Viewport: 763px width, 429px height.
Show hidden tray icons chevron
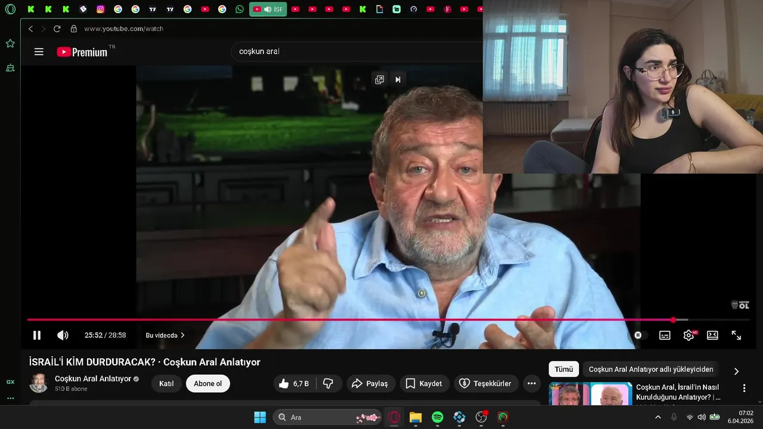pos(658,417)
